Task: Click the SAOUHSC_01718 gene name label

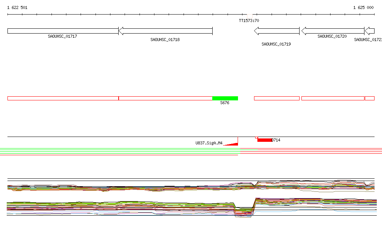Action: [x=165, y=40]
